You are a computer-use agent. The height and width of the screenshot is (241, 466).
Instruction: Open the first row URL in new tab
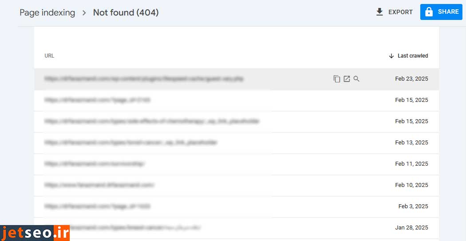[x=347, y=79]
